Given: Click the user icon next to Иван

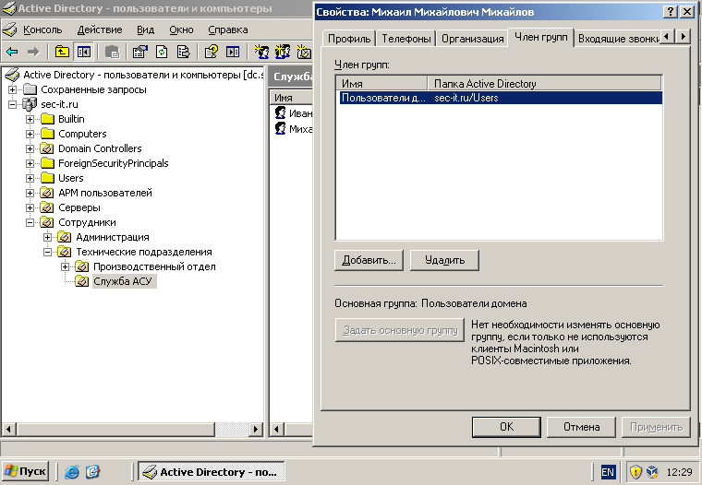Looking at the screenshot, I should click(280, 113).
